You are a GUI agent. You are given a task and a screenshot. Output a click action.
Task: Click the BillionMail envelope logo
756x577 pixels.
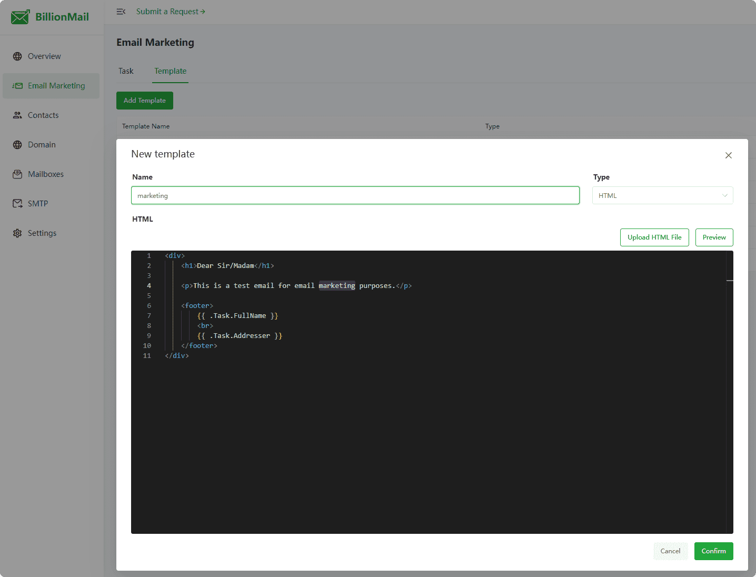[x=20, y=17]
